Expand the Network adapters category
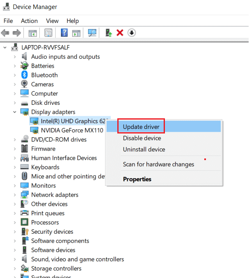 pyautogui.click(x=15, y=195)
